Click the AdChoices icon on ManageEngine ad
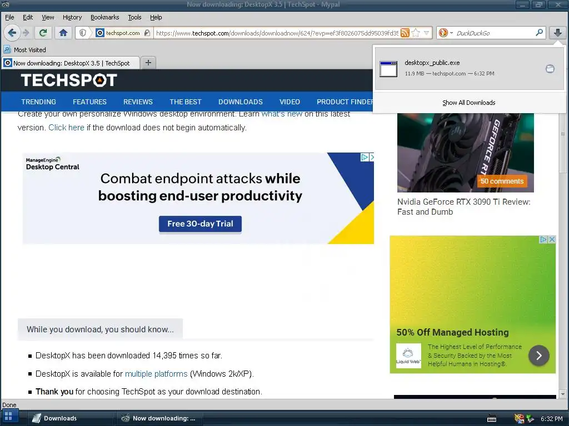 click(365, 157)
